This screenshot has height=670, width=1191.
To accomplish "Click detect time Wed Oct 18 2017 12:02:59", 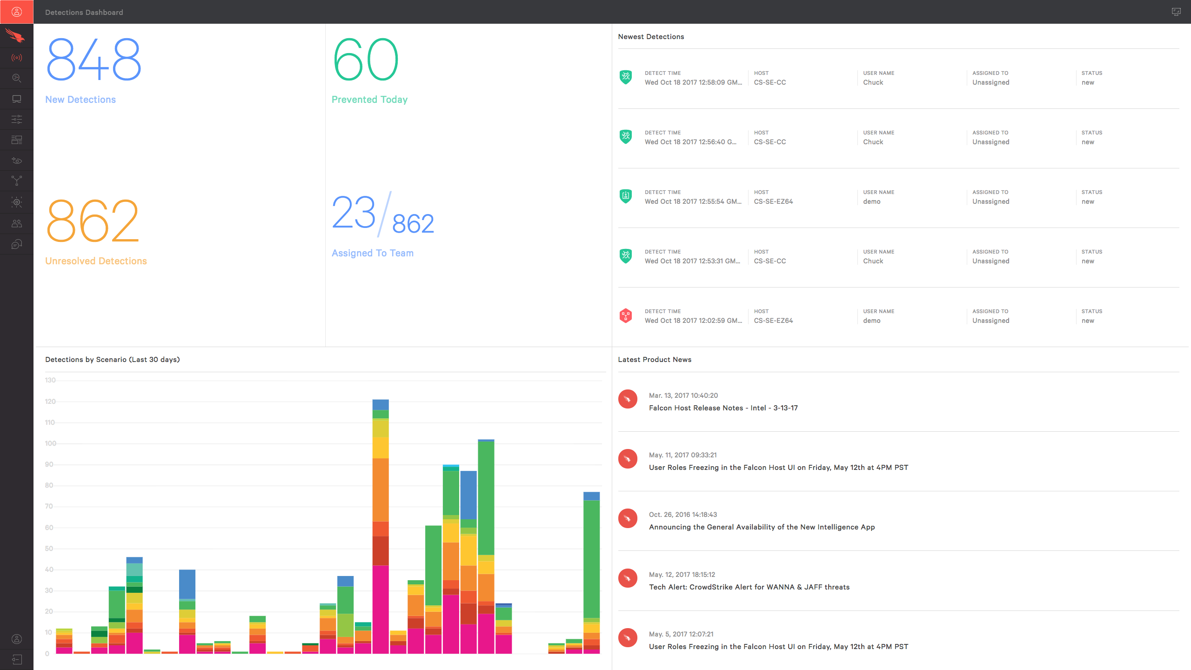I will point(693,321).
